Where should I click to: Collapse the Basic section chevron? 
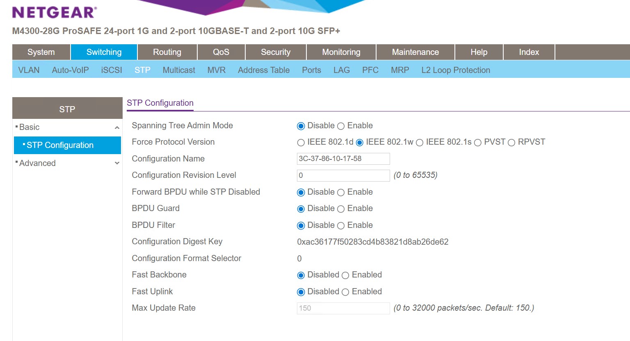point(117,127)
